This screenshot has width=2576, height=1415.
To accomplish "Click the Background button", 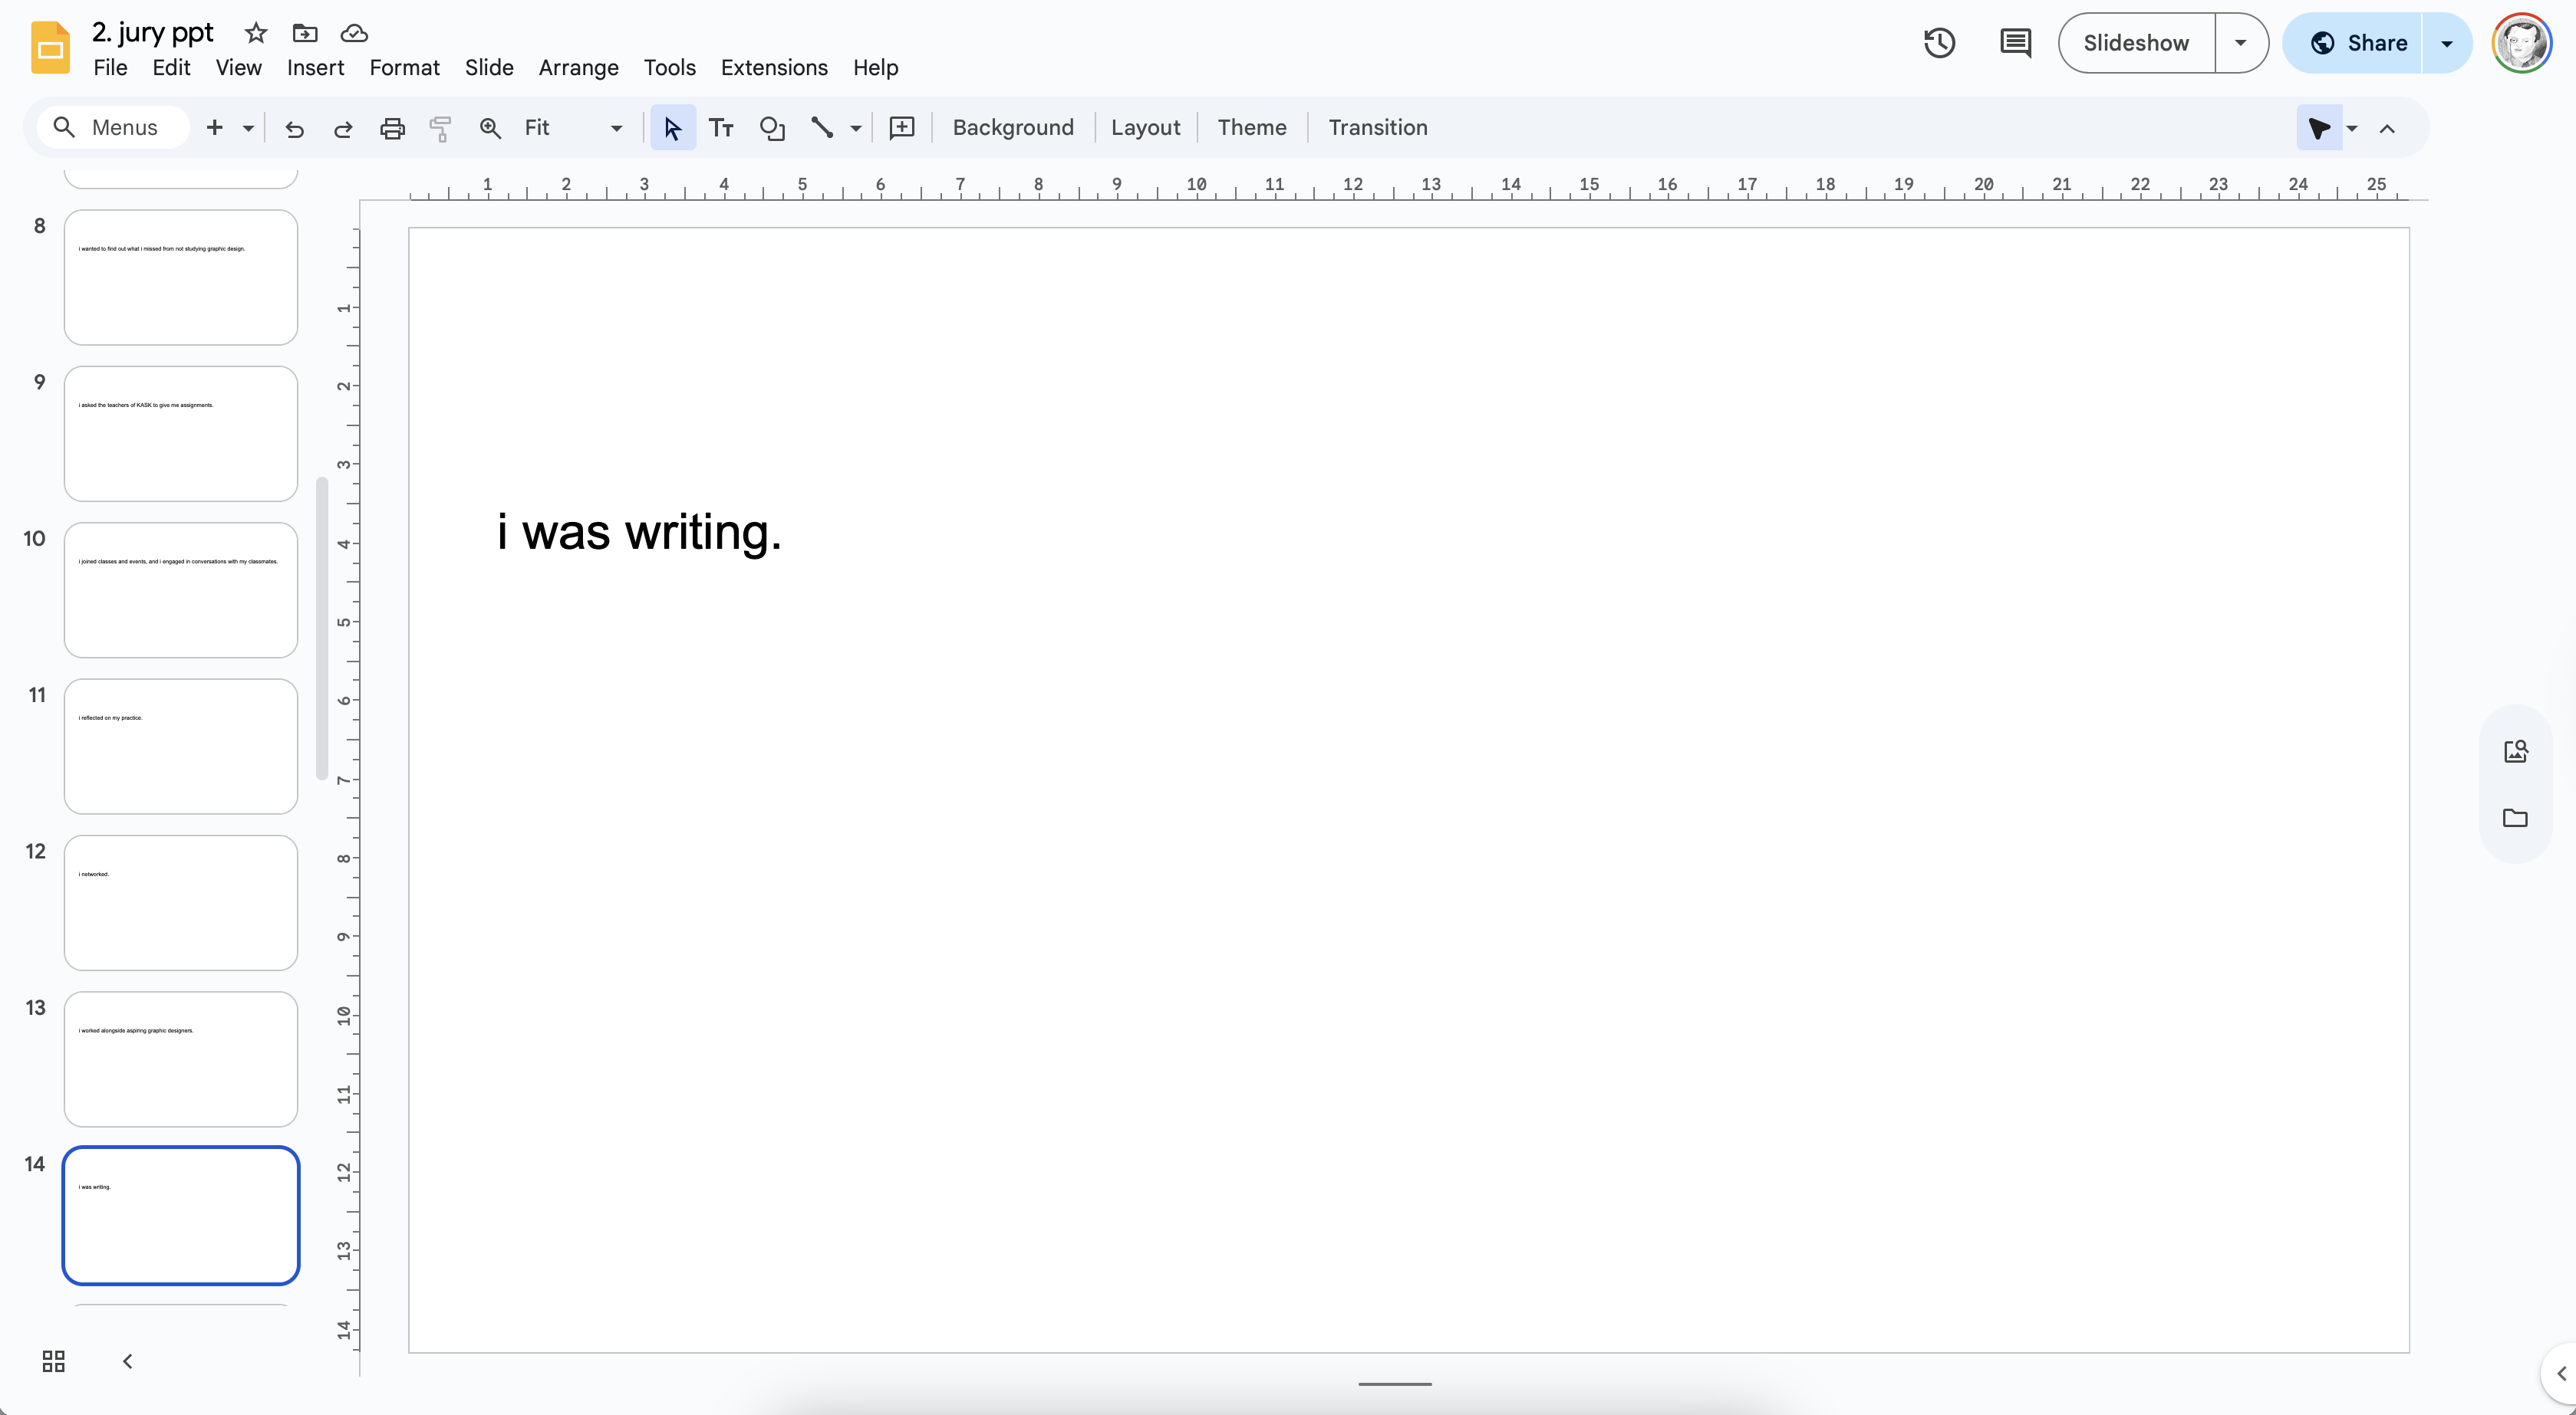I will tap(1013, 128).
